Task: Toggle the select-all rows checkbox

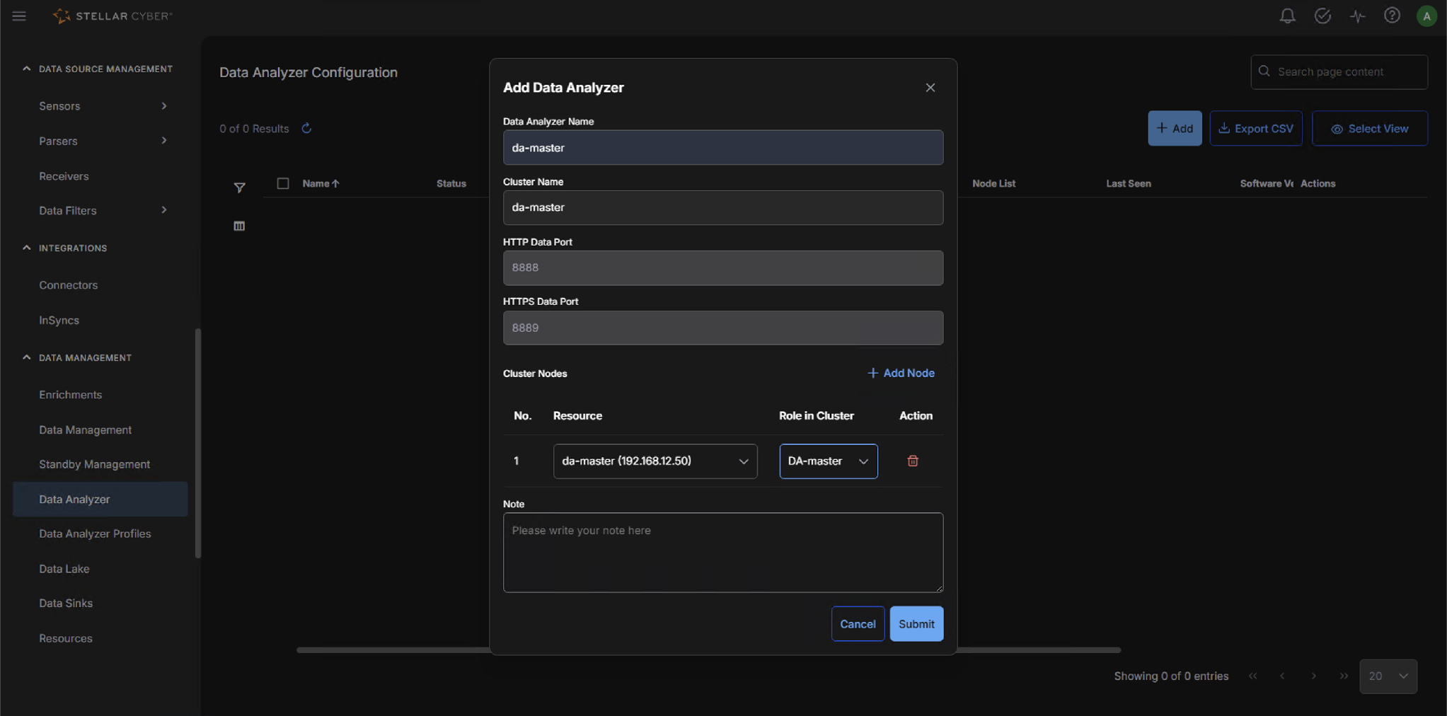Action: [283, 183]
